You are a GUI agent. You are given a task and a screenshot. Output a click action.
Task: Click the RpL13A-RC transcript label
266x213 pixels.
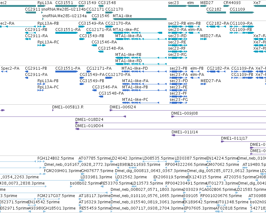tap(48, 42)
